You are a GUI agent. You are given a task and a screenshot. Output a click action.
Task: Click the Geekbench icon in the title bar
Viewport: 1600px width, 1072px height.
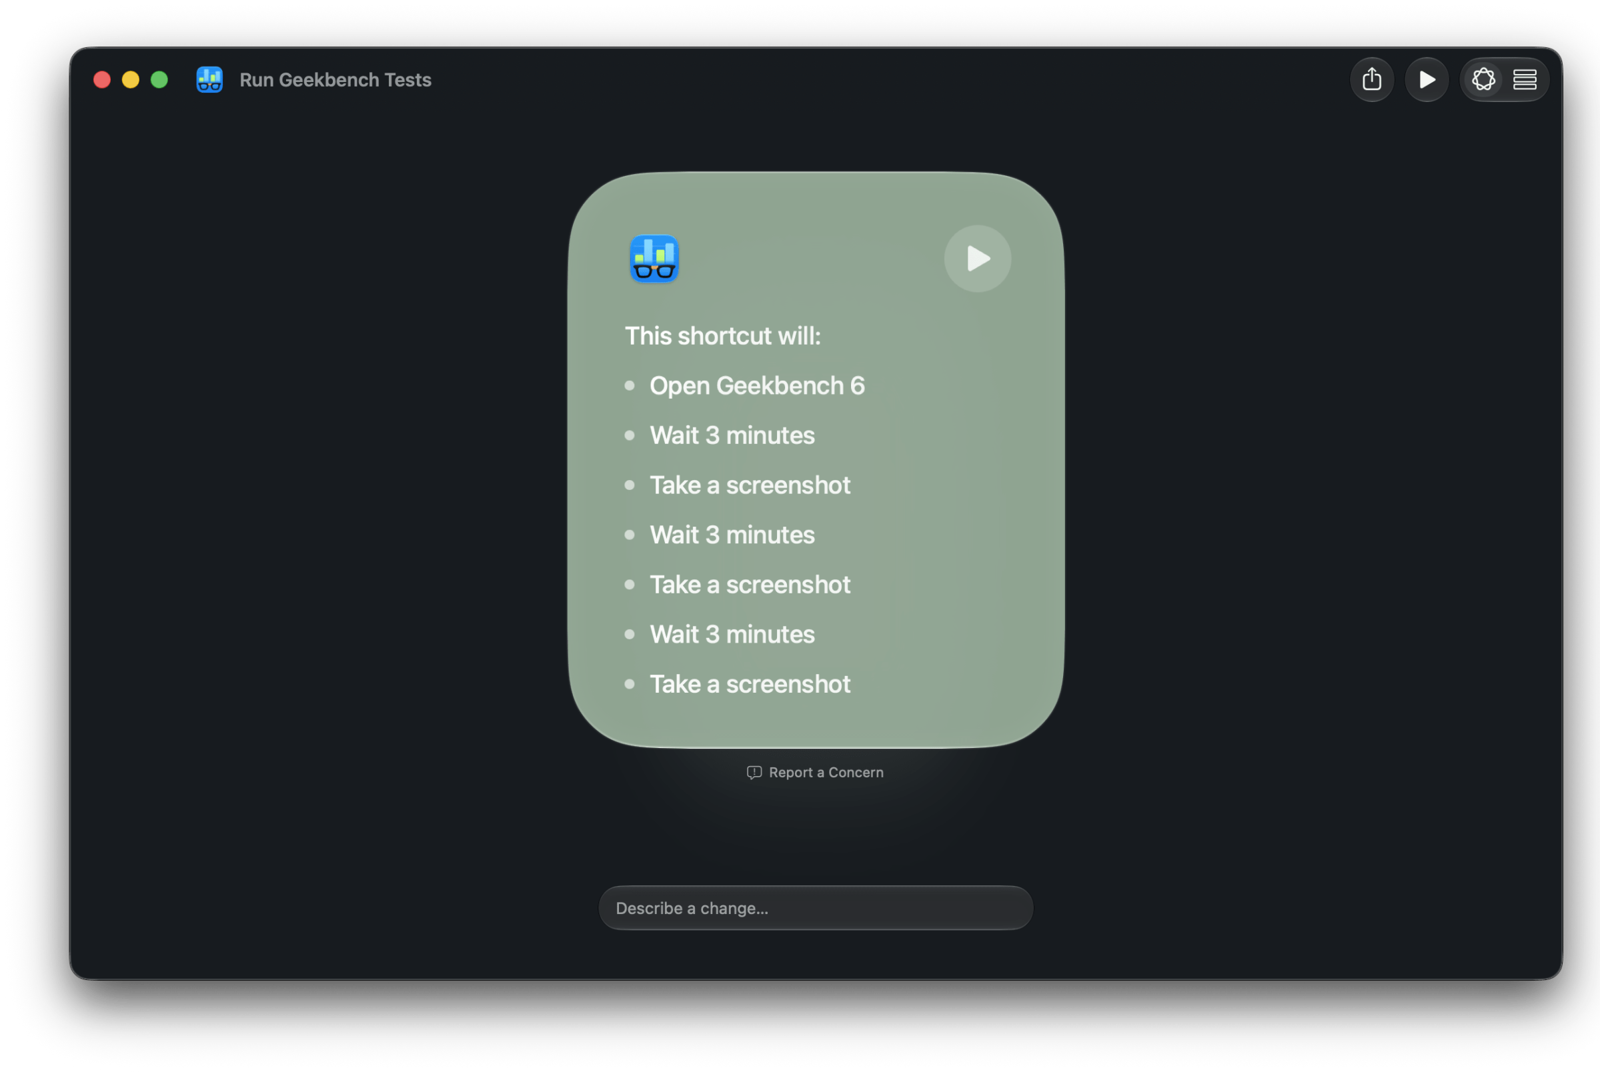pos(209,80)
